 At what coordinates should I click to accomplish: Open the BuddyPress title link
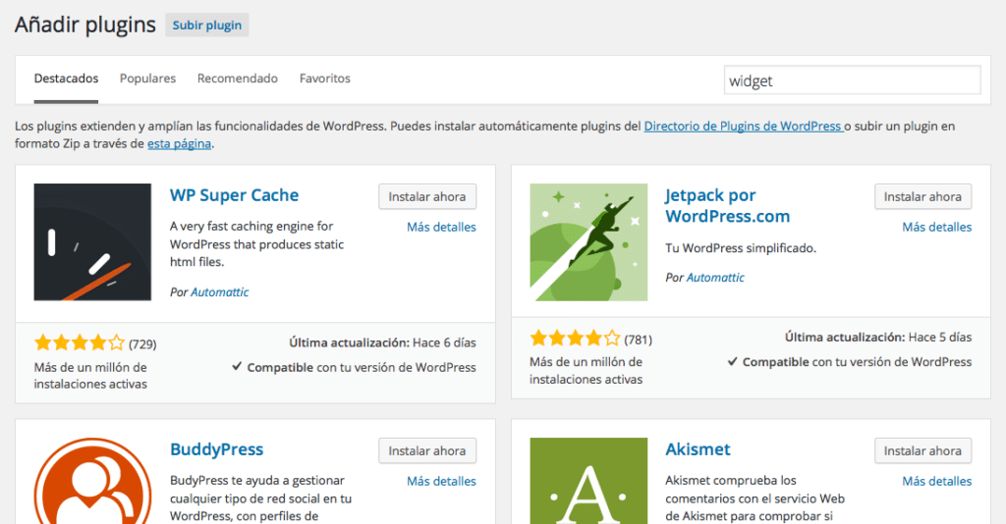click(217, 449)
